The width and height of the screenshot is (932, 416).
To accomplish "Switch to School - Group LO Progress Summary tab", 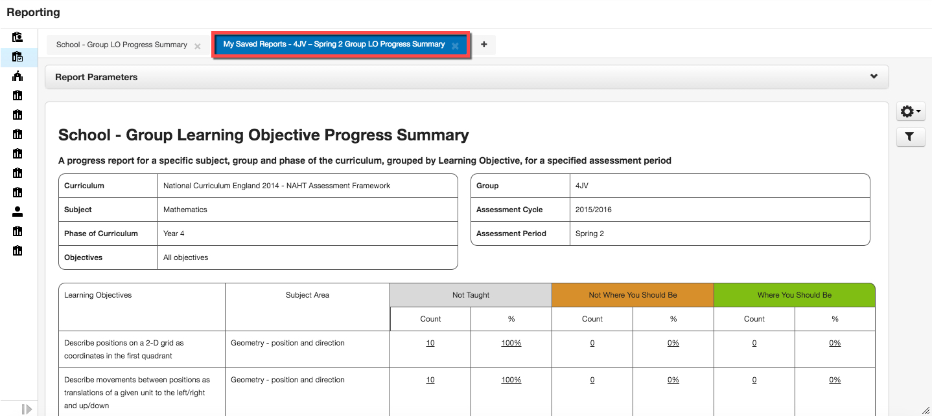I will point(122,45).
